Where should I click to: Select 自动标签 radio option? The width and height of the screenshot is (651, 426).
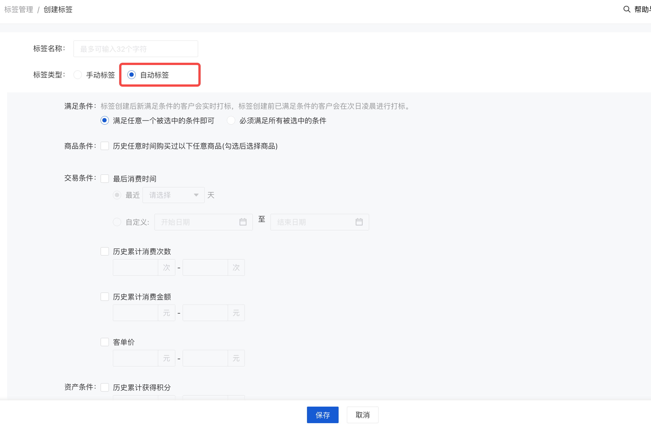pyautogui.click(x=131, y=75)
